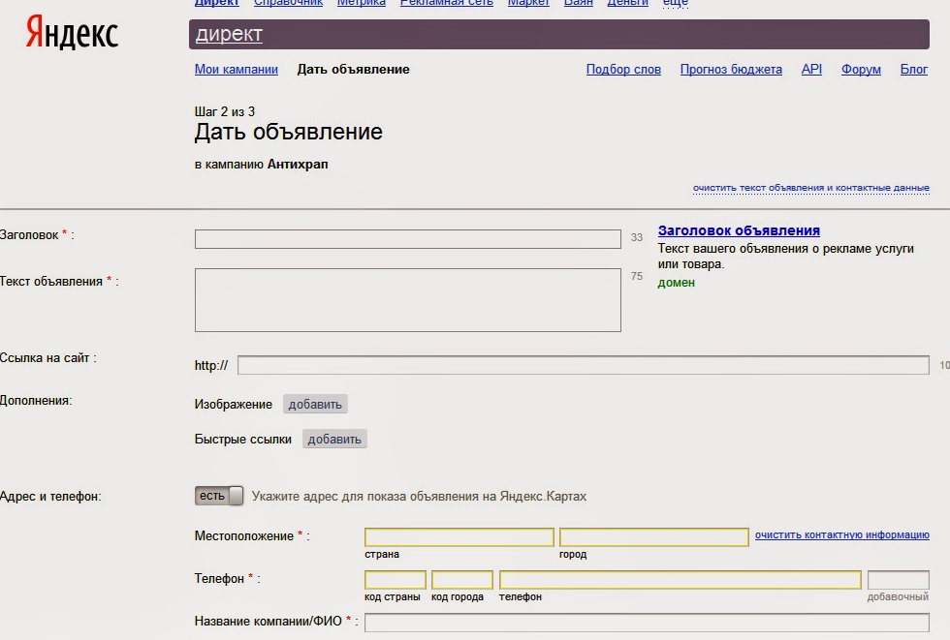Open the директ header link
Screen dimensions: 950x640
[x=229, y=35]
